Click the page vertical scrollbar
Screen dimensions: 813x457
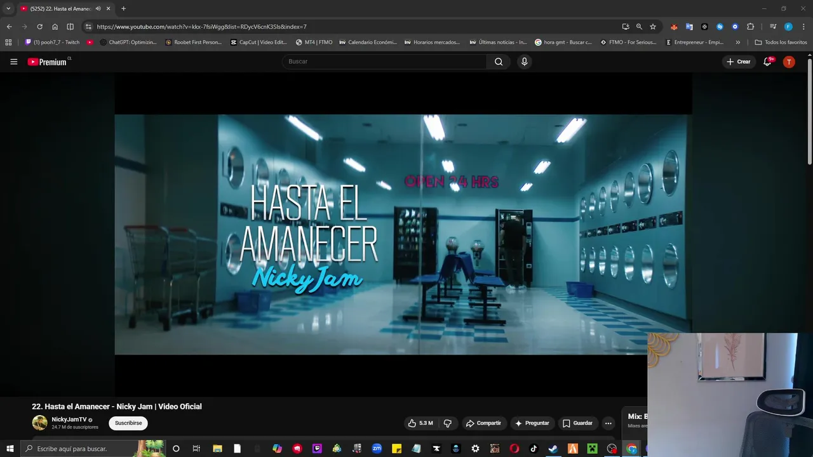809,111
